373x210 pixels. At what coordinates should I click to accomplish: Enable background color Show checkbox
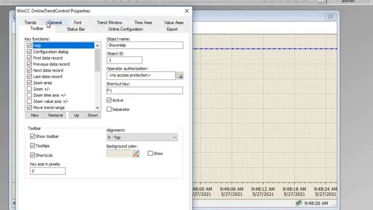pyautogui.click(x=150, y=153)
